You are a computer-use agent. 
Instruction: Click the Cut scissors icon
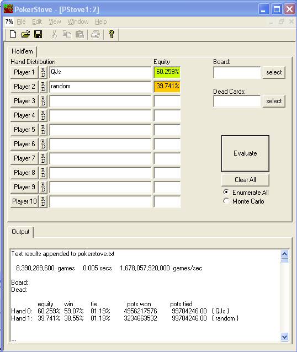54,34
